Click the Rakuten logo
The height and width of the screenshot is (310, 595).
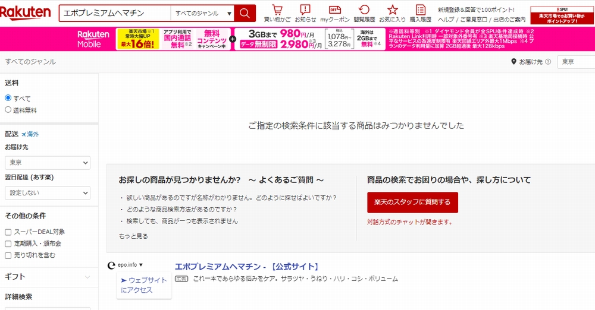click(x=25, y=12)
